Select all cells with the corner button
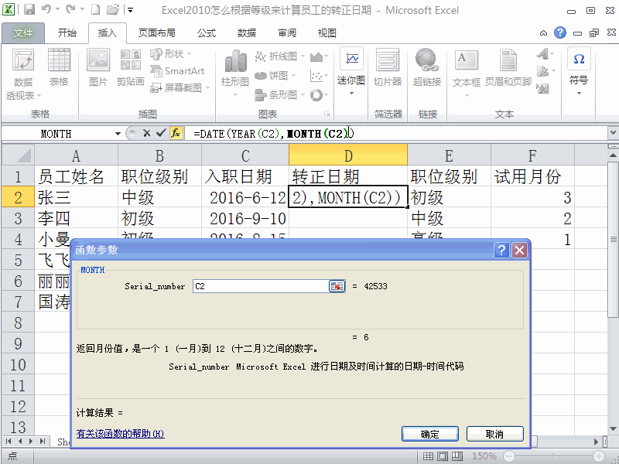619x464 pixels. coord(18,155)
